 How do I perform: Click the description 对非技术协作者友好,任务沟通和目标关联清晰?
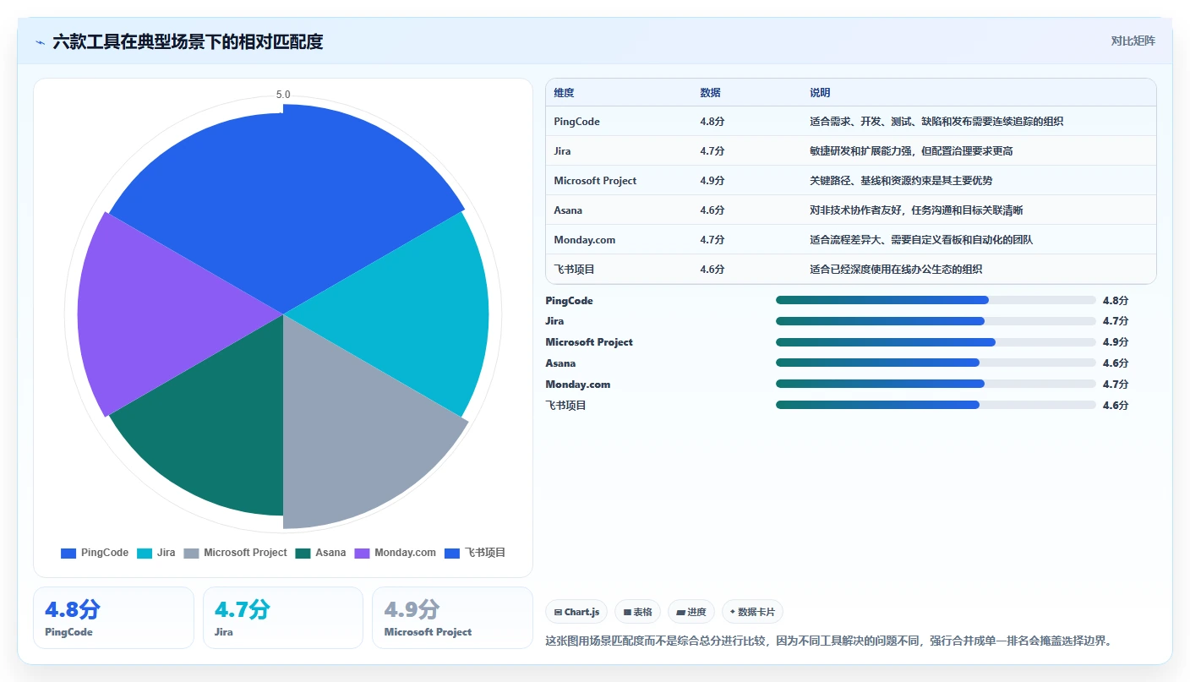(x=916, y=210)
